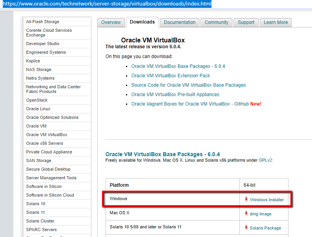Screen dimensions: 312x237
Task: Click the 64-bit column header
Action: coord(264,185)
